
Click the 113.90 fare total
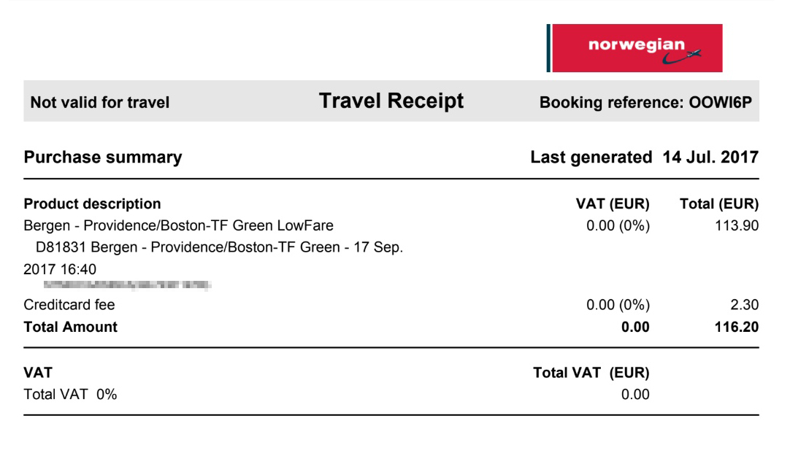(737, 225)
